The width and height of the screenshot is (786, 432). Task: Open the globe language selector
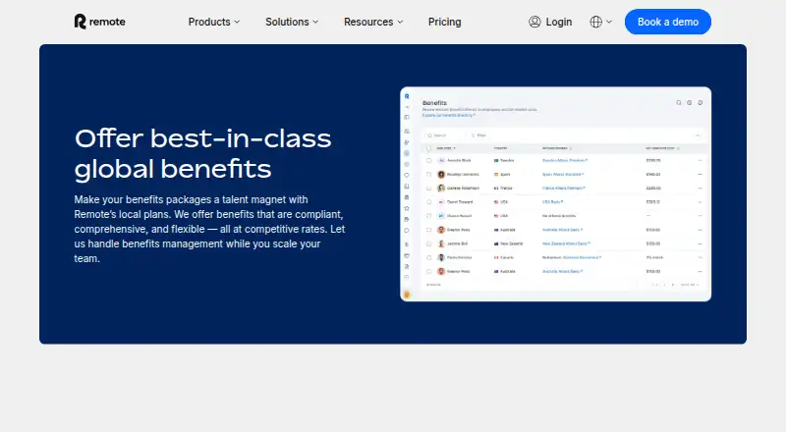click(x=601, y=22)
